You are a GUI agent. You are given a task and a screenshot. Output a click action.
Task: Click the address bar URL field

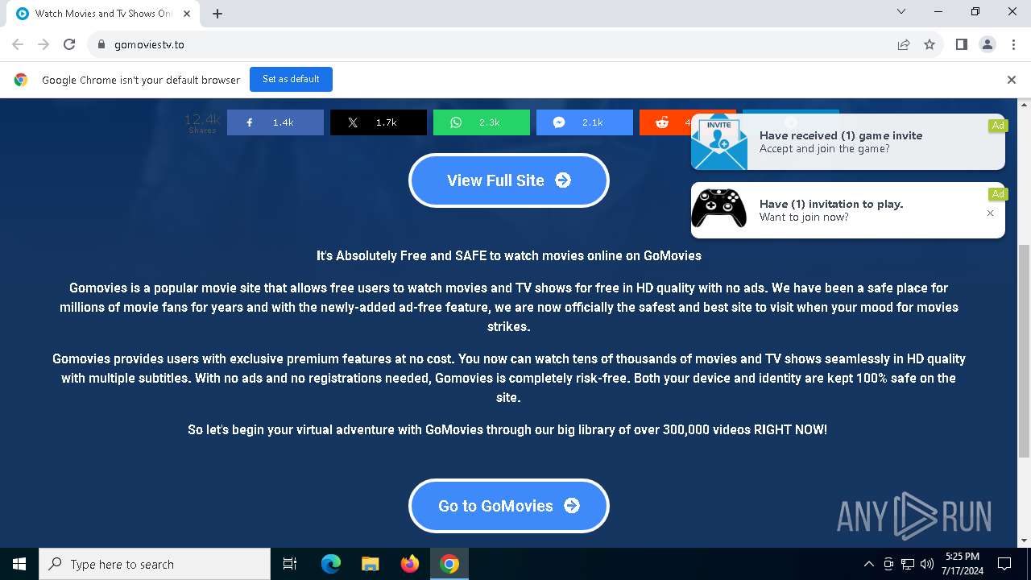(499, 44)
